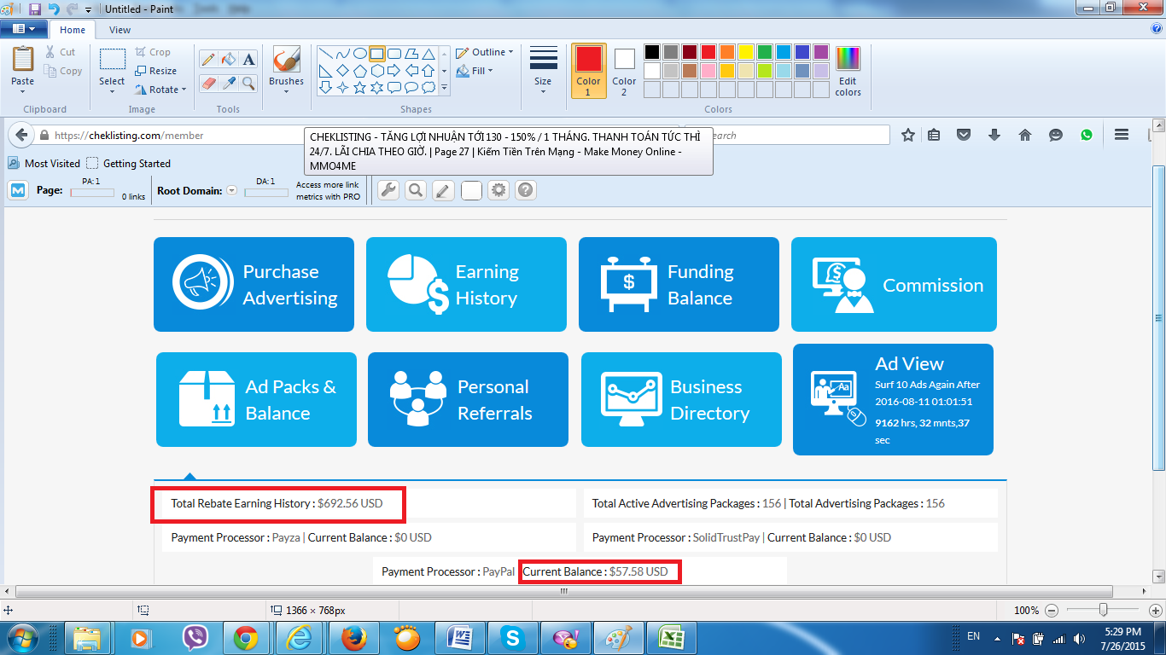Viewport: 1166px width, 655px height.
Task: Expand the Rotate dropdown
Action: pyautogui.click(x=161, y=90)
